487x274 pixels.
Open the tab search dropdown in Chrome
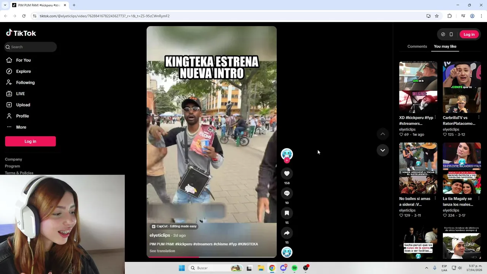[x=5, y=5]
